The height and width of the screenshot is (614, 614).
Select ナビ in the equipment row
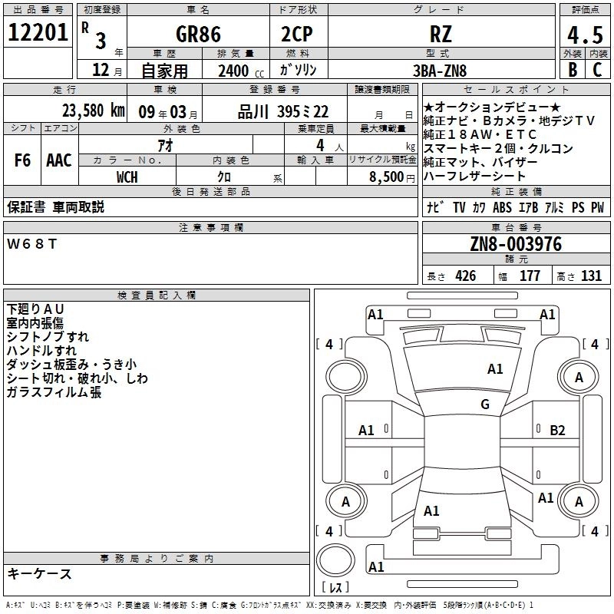[434, 207]
